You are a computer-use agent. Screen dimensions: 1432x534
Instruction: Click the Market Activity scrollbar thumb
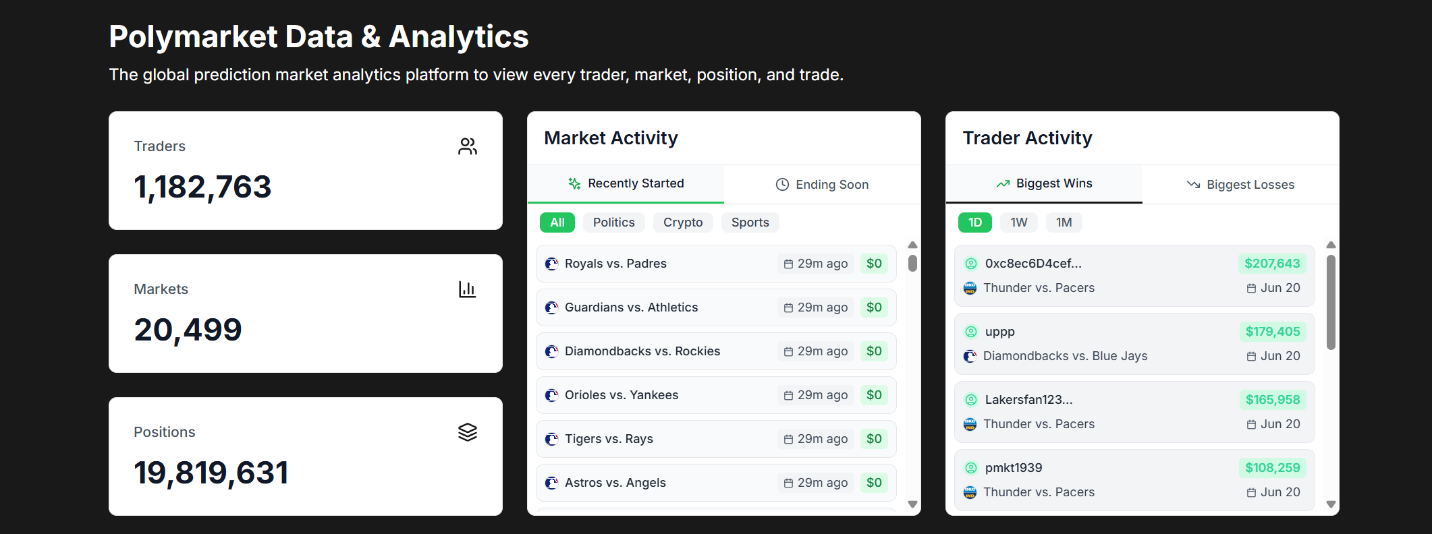coord(912,263)
